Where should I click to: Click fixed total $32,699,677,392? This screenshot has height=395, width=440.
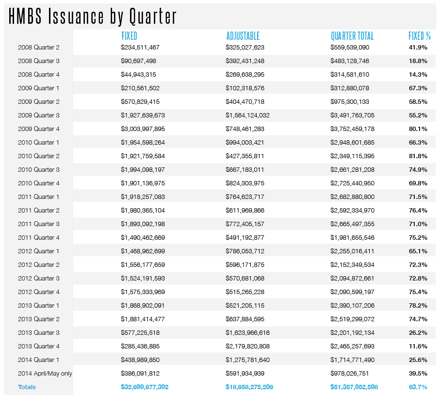tap(145, 387)
